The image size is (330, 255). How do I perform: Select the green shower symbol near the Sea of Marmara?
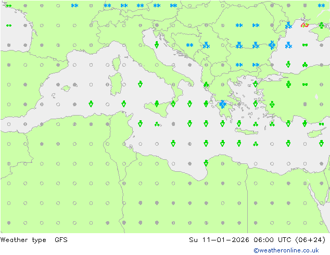(255, 84)
